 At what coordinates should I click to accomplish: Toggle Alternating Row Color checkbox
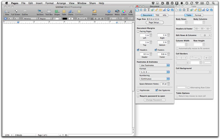pyautogui.click(x=188, y=88)
